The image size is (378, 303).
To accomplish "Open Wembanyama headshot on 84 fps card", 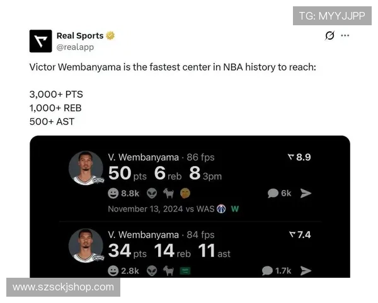I will pos(86,246).
